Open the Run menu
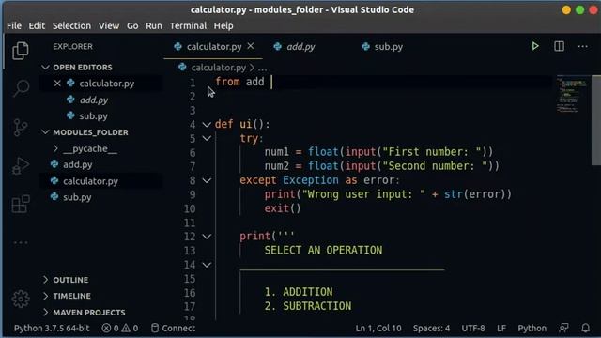 [x=154, y=25]
